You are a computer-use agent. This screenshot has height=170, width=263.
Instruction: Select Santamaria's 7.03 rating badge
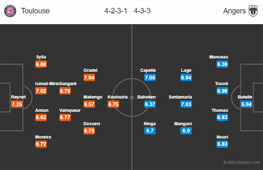[x=186, y=104]
